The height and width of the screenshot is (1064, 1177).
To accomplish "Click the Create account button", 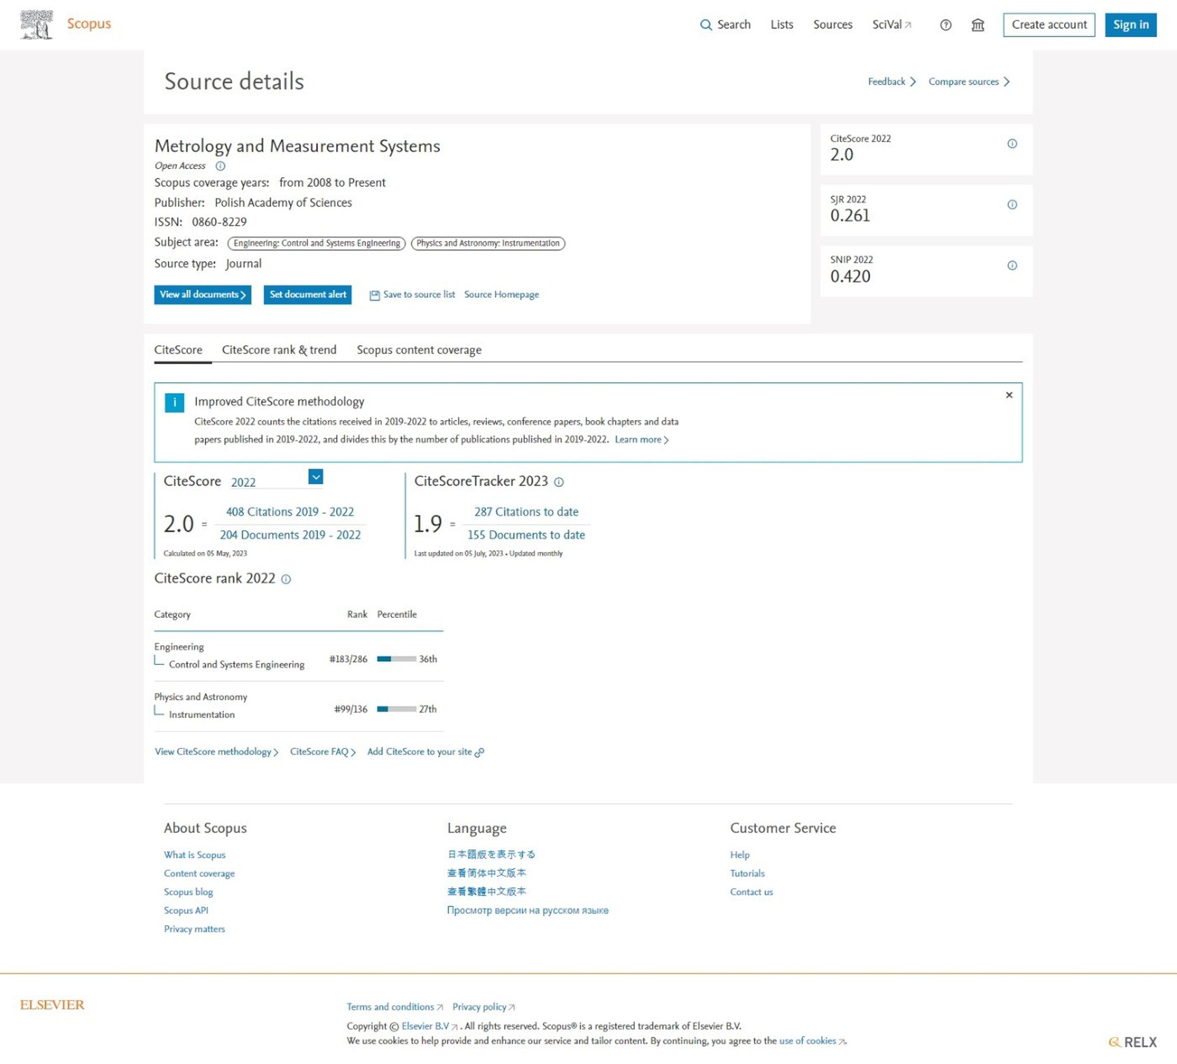I will pos(1049,25).
